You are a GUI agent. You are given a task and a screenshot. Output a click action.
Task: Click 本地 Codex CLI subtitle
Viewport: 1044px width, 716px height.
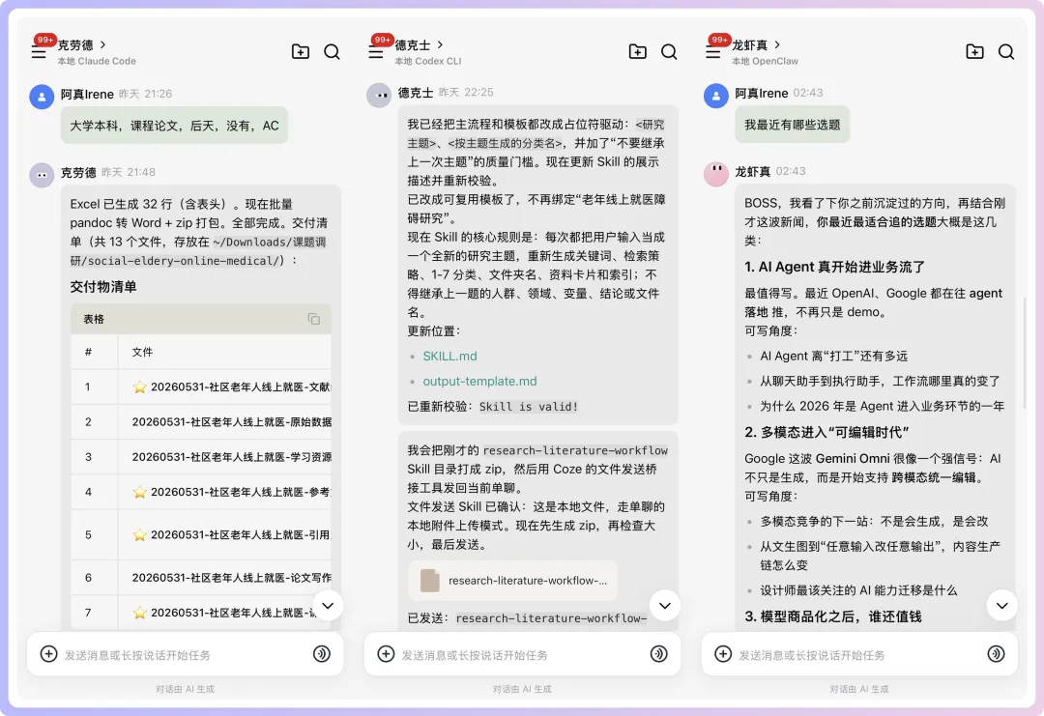coord(428,61)
